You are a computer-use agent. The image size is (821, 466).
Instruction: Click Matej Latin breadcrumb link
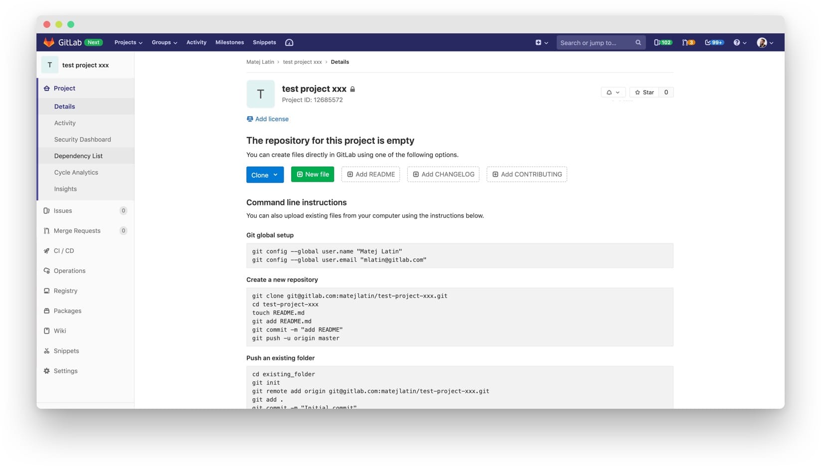point(260,62)
